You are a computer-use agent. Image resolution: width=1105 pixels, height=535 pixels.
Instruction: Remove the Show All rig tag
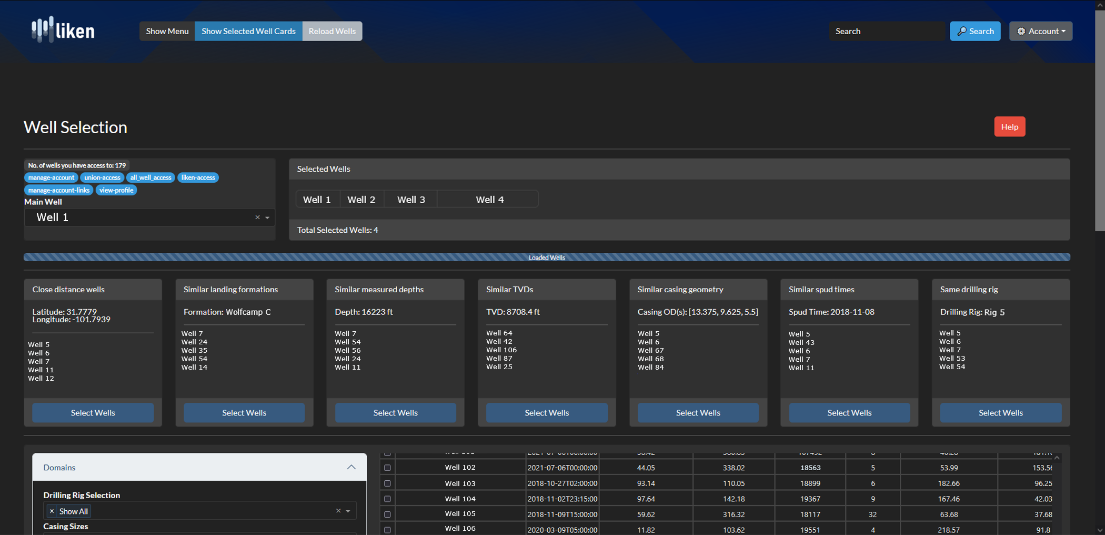(52, 511)
